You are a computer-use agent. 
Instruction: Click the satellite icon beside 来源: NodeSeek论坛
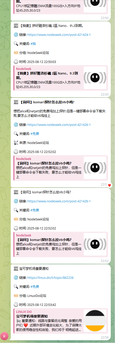(16, 143)
